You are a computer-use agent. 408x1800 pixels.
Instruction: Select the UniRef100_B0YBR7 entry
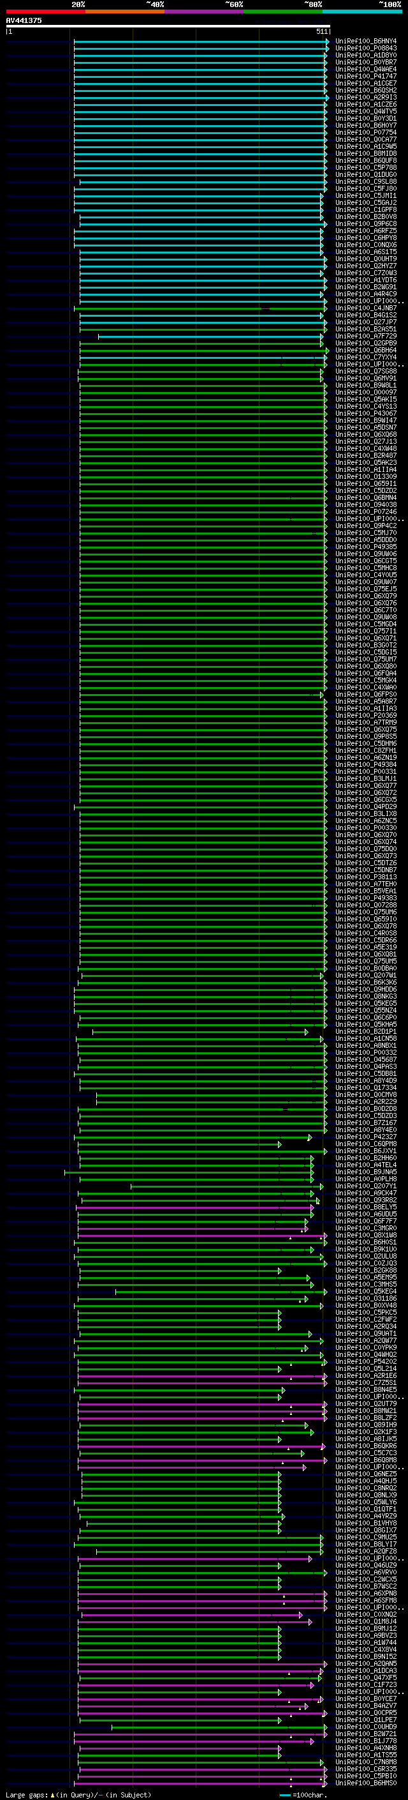pos(366,62)
